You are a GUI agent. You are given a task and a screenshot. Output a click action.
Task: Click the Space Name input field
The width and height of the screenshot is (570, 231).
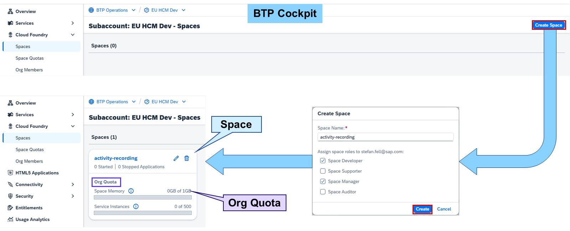pyautogui.click(x=385, y=137)
